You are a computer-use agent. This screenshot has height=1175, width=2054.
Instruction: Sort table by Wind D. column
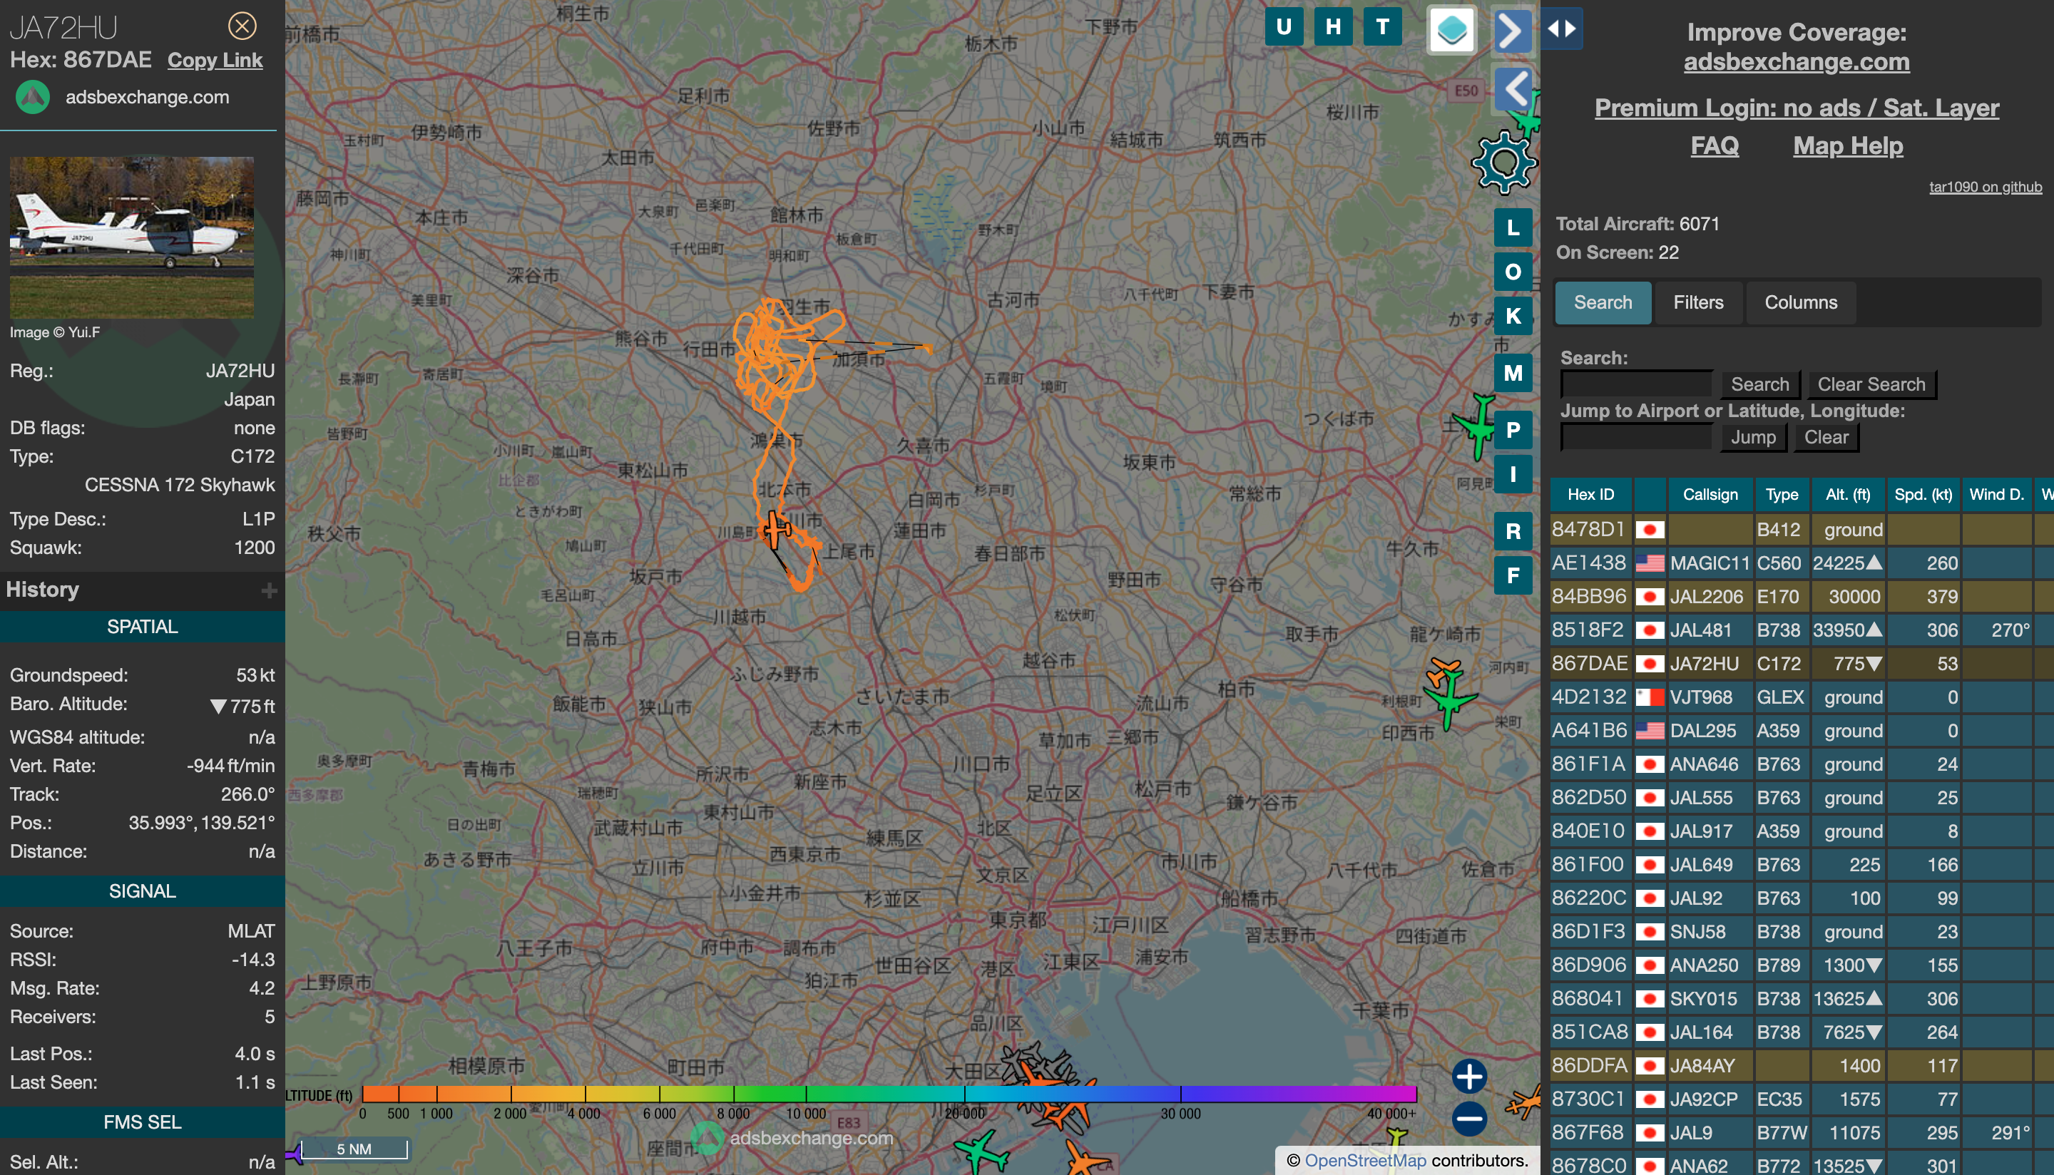click(x=1996, y=495)
